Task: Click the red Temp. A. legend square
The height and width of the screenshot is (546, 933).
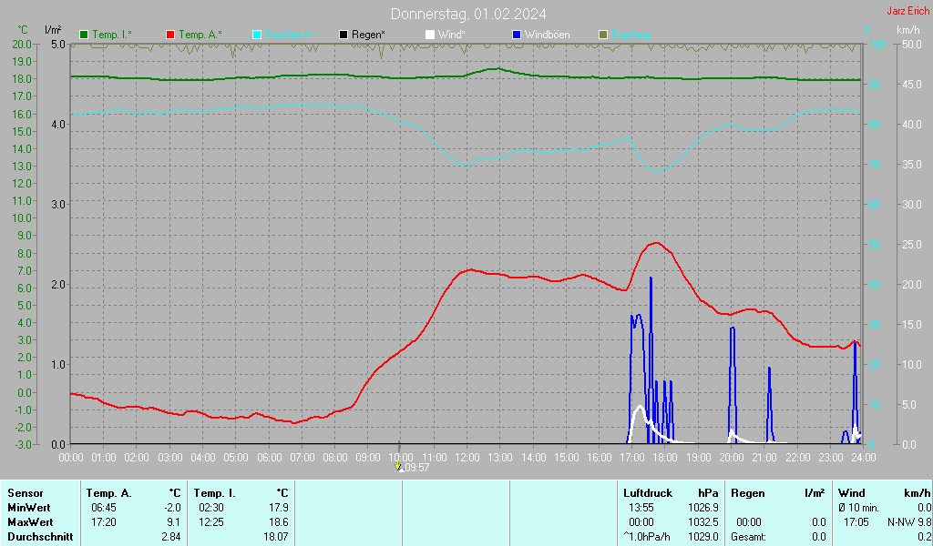Action: [x=170, y=35]
